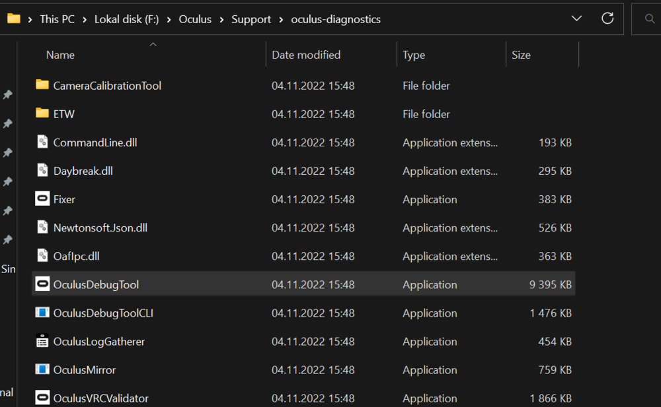This screenshot has height=407, width=661.
Task: Open the address bar history dropdown
Action: coord(576,18)
